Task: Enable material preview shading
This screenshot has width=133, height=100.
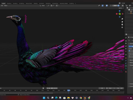Action: point(117,6)
